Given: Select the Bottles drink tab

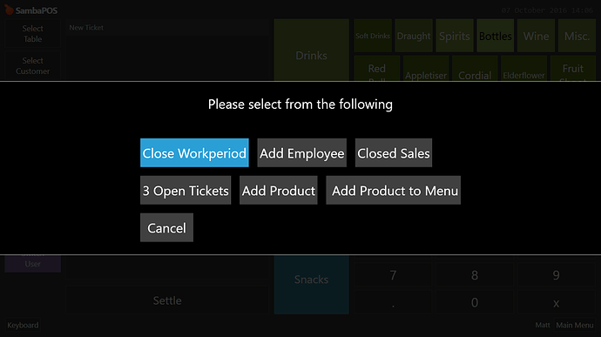Looking at the screenshot, I should (x=496, y=36).
